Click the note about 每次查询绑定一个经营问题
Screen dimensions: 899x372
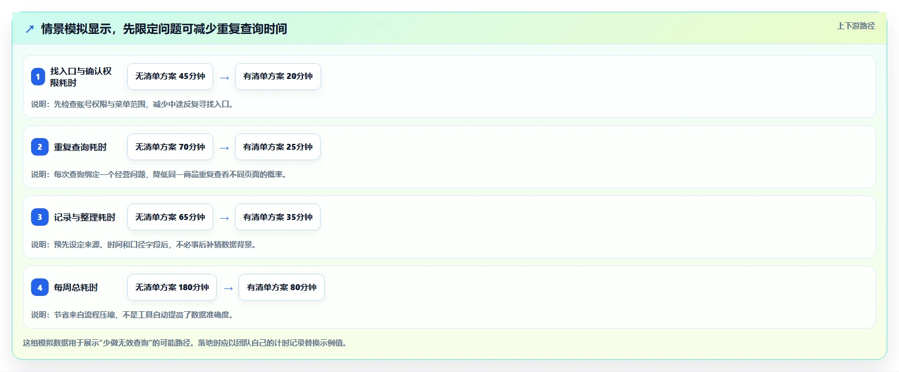(x=158, y=174)
